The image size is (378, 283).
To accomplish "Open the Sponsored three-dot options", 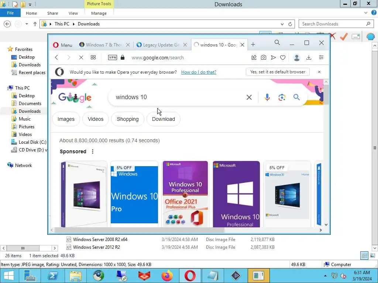I will 93,151.
